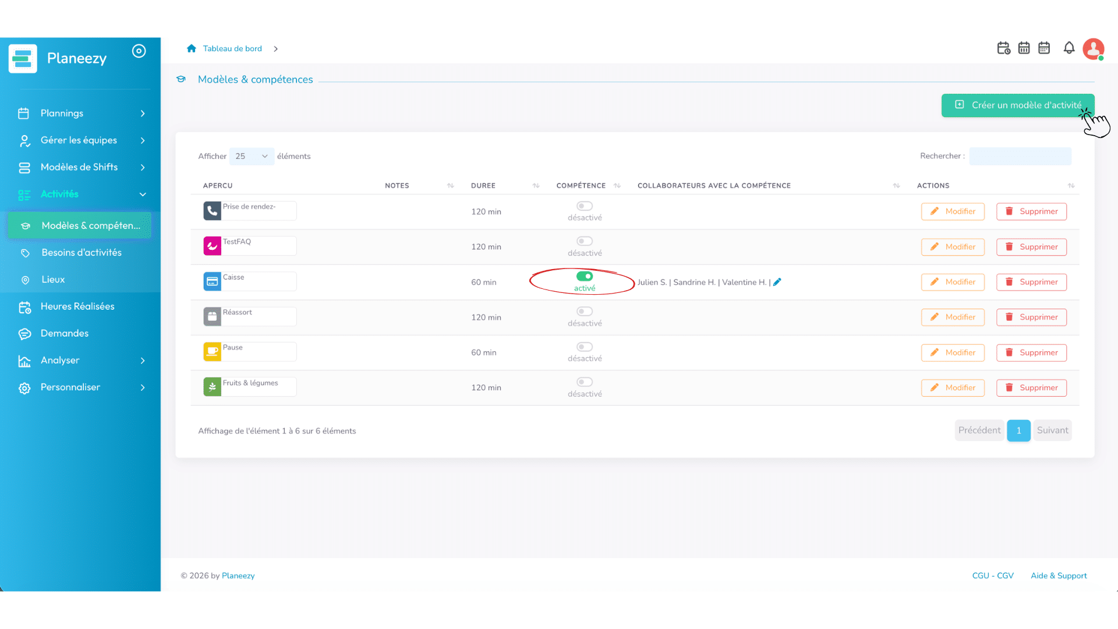Viewport: 1118px width, 629px height.
Task: Click the Planeezy logo icon
Action: [23, 58]
